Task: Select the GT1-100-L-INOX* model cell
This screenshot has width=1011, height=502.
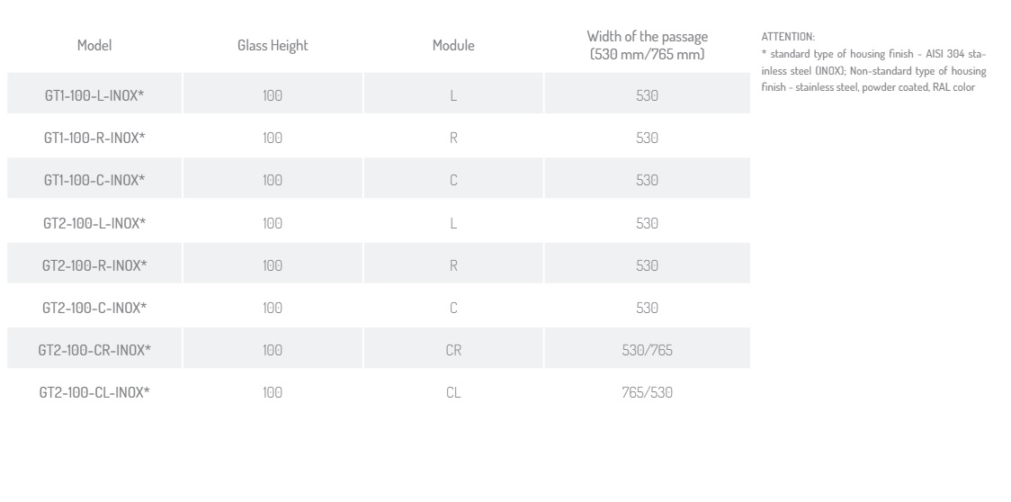Action: [94, 93]
